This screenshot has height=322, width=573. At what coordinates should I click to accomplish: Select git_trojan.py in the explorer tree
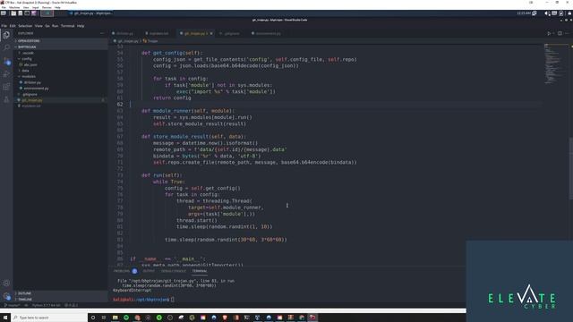[60, 100]
